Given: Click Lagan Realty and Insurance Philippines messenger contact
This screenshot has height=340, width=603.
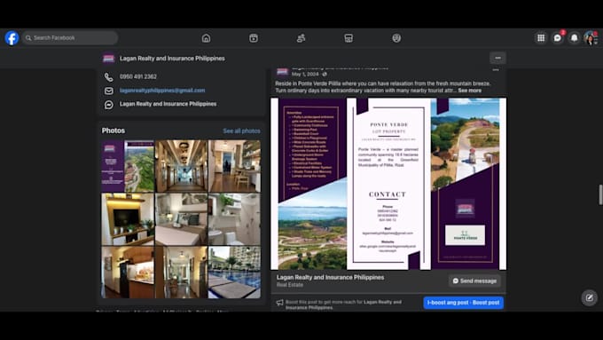Looking at the screenshot, I should coord(168,104).
